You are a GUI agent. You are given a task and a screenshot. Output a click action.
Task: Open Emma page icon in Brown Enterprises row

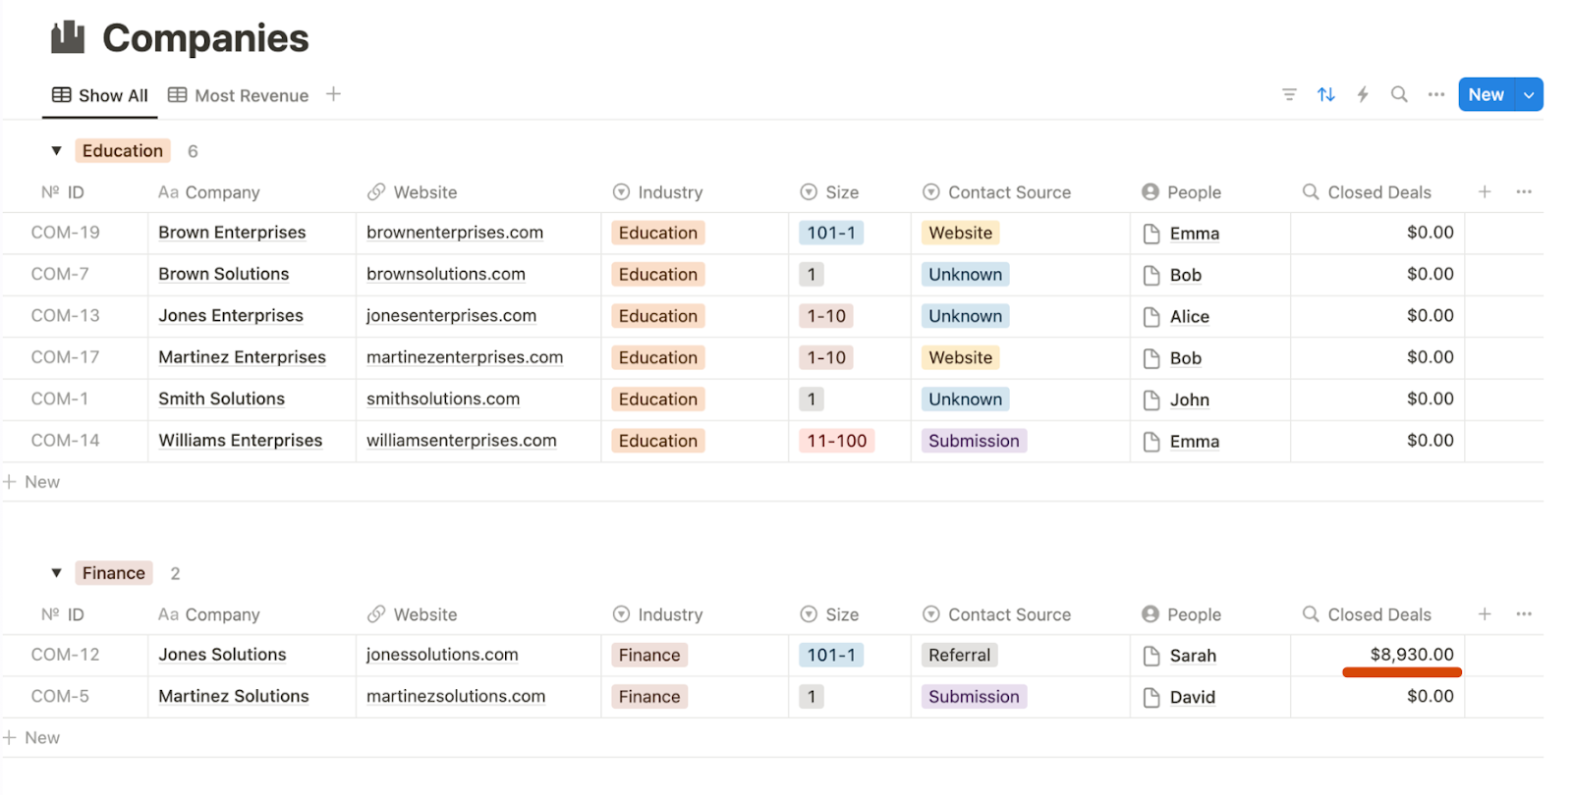pos(1151,234)
